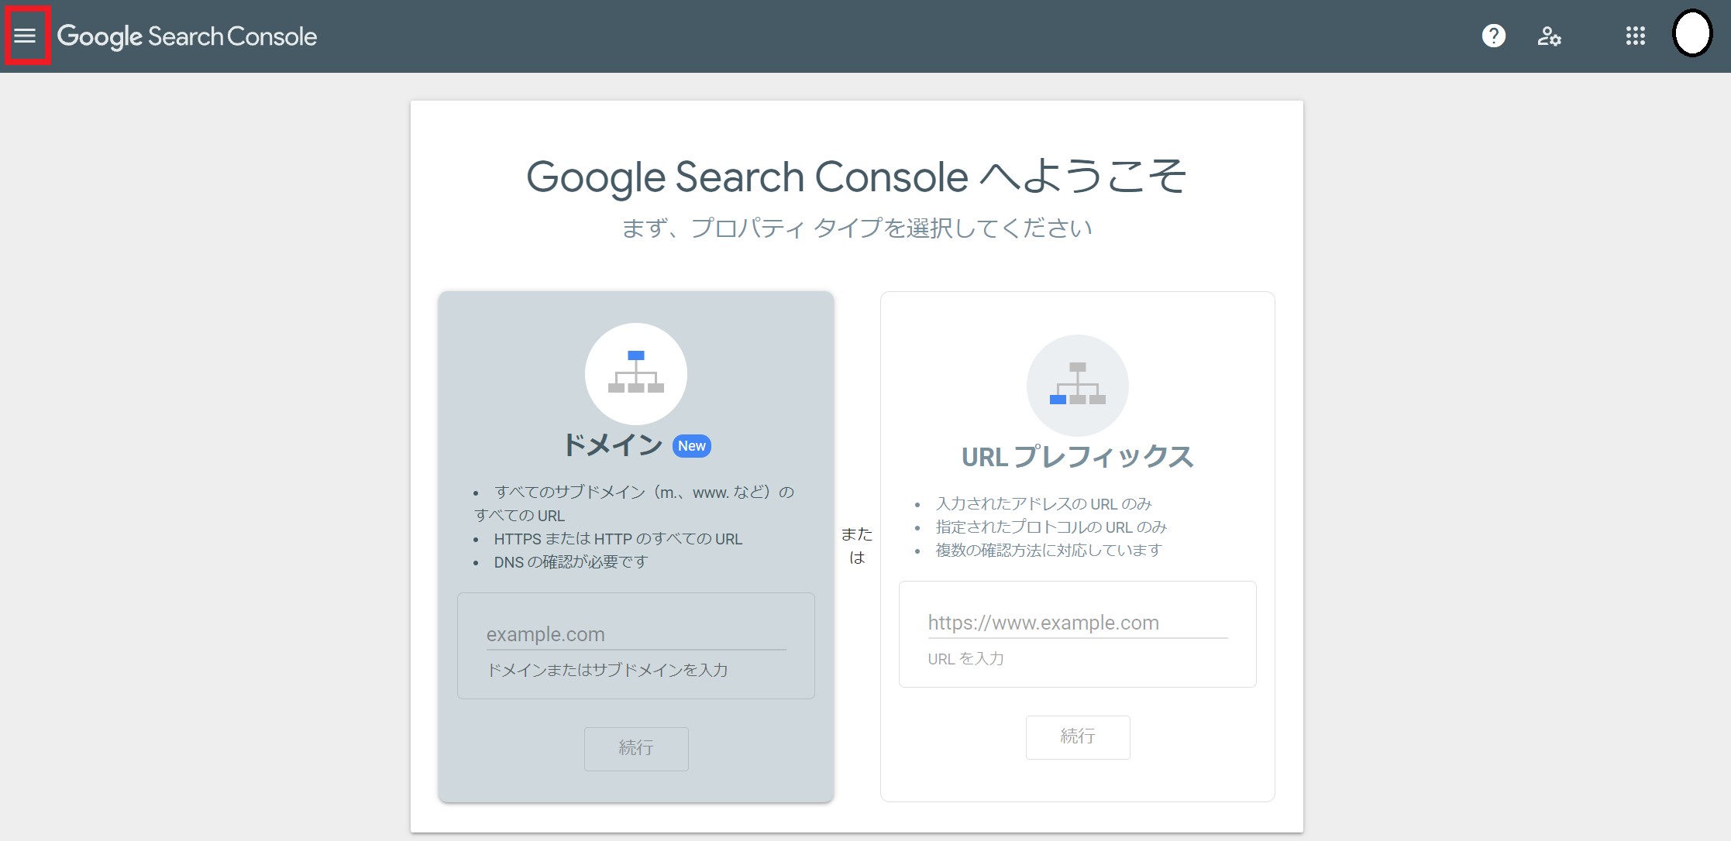Click the または separator text

click(857, 546)
